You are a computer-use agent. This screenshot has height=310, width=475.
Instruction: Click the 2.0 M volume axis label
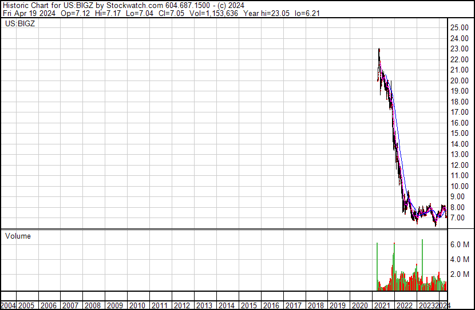pos(460,274)
